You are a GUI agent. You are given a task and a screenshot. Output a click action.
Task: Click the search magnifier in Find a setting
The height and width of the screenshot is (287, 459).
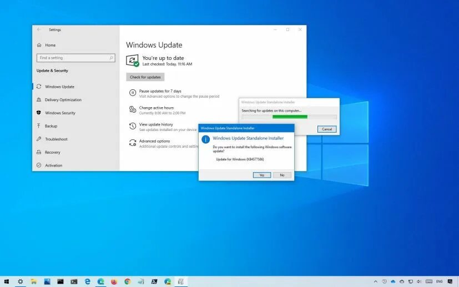click(111, 58)
